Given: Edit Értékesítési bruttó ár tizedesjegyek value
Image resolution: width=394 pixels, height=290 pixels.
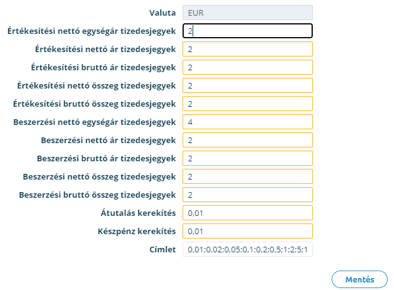Looking at the screenshot, I should (247, 67).
